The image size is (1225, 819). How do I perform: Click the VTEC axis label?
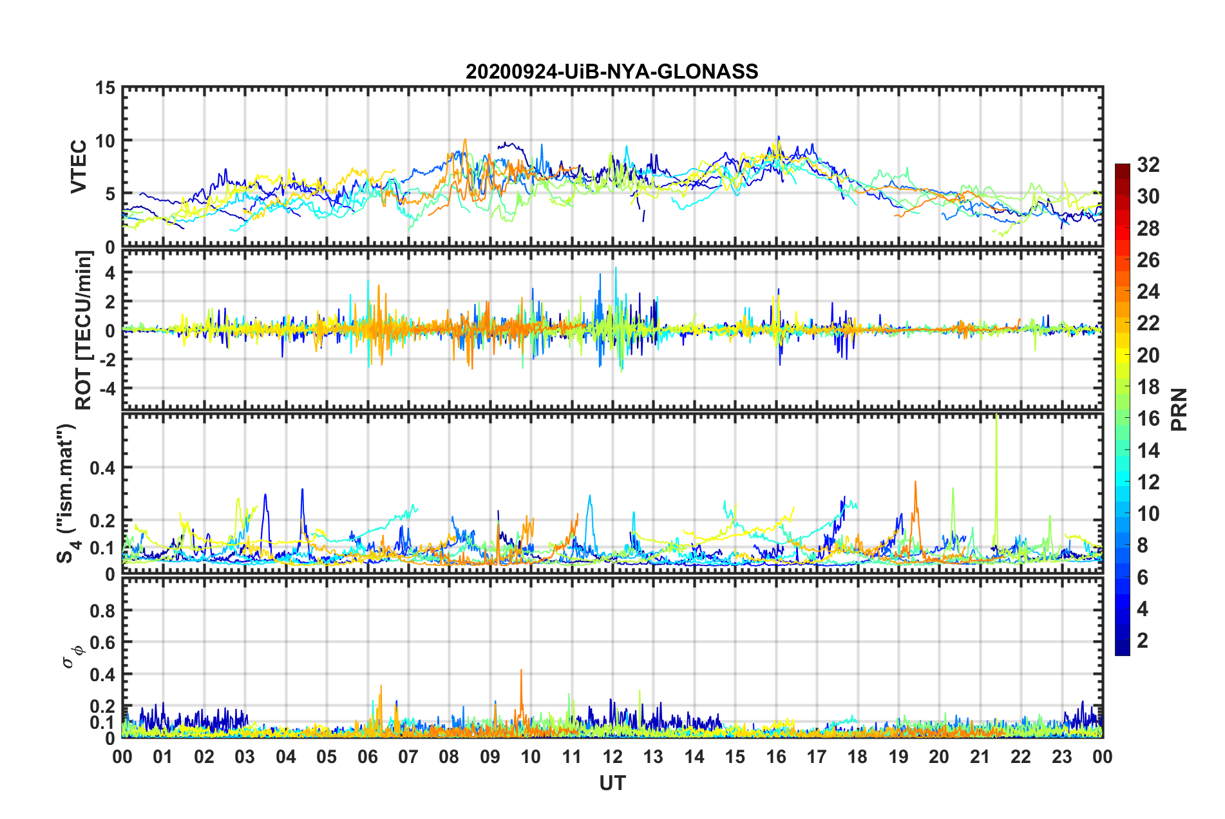click(78, 166)
